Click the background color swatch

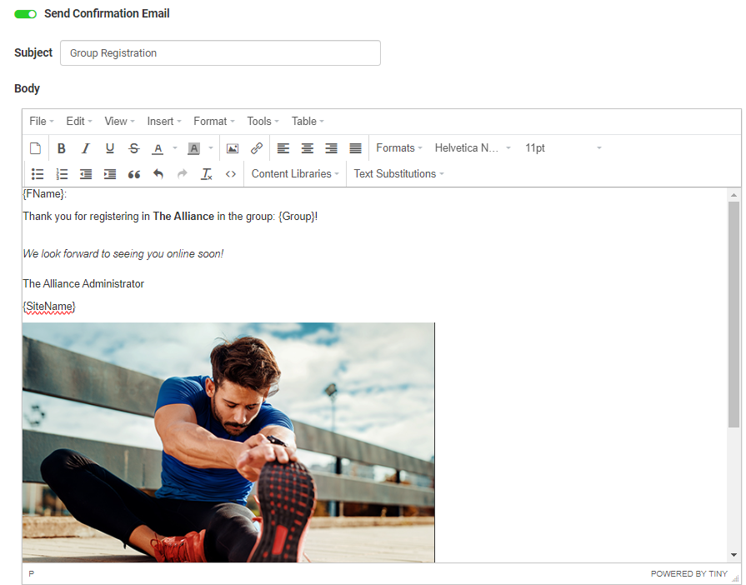pos(193,148)
